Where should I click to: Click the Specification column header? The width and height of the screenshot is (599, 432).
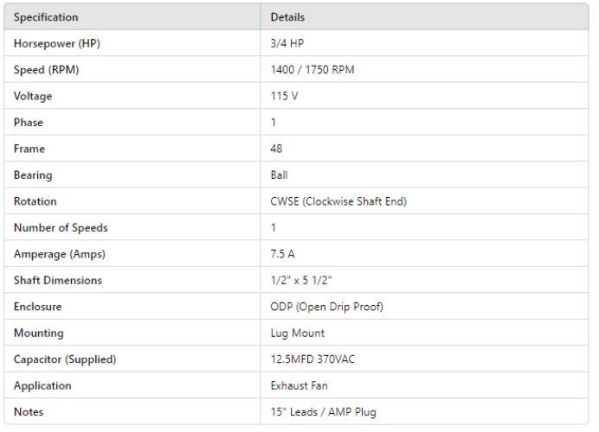(x=46, y=17)
